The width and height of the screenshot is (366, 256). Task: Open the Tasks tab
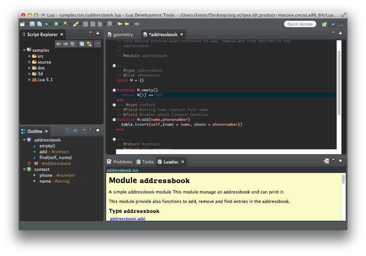(145, 162)
